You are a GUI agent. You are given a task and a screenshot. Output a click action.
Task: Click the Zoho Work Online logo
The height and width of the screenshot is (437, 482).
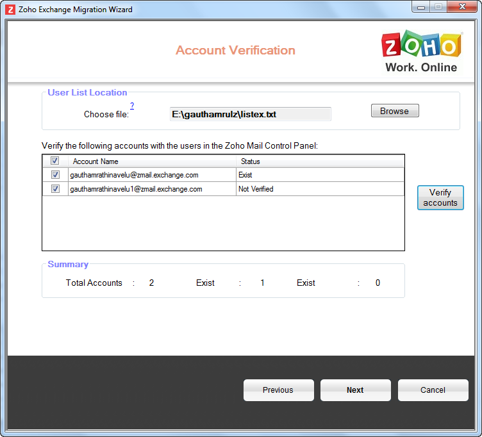421,52
